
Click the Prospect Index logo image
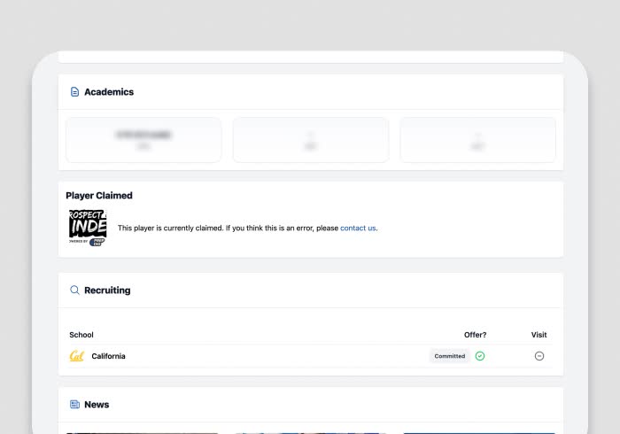pos(88,228)
